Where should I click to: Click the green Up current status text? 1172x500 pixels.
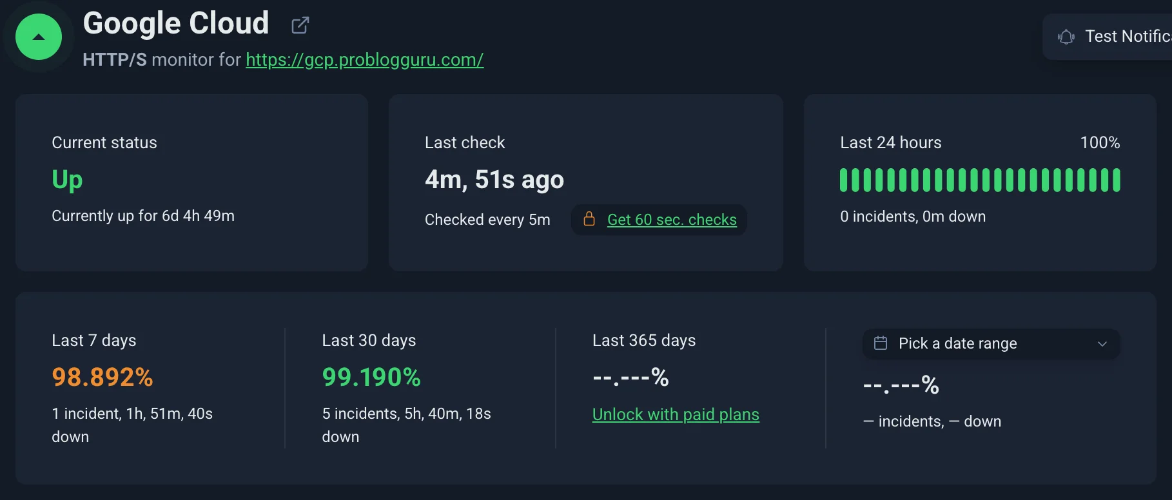pyautogui.click(x=67, y=179)
